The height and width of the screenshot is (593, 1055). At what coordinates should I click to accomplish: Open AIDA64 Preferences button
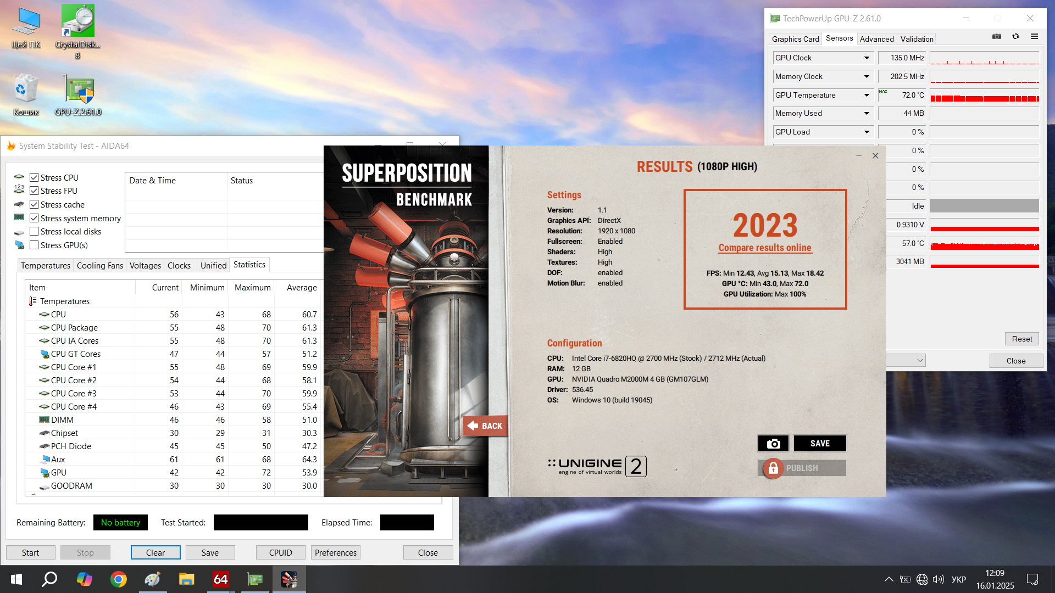[336, 552]
